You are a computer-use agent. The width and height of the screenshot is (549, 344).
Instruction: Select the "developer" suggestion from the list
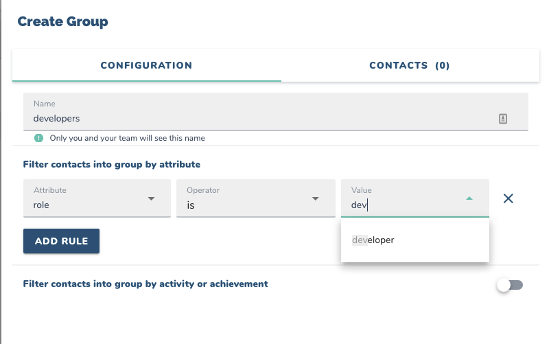374,240
